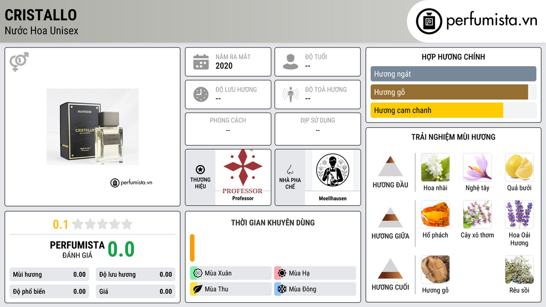Image resolution: width=546 pixels, height=307 pixels.
Task: Click the Dịp sử dụng info box
Action: tap(318, 129)
